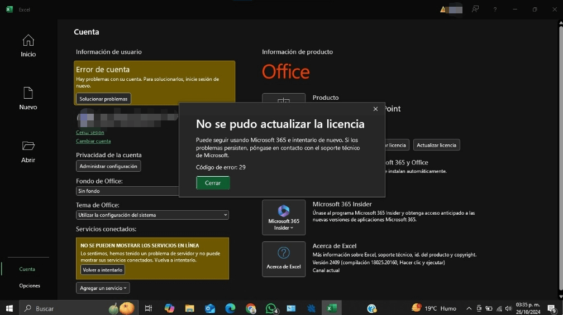Click the Cerrar sesión link

pyautogui.click(x=90, y=132)
